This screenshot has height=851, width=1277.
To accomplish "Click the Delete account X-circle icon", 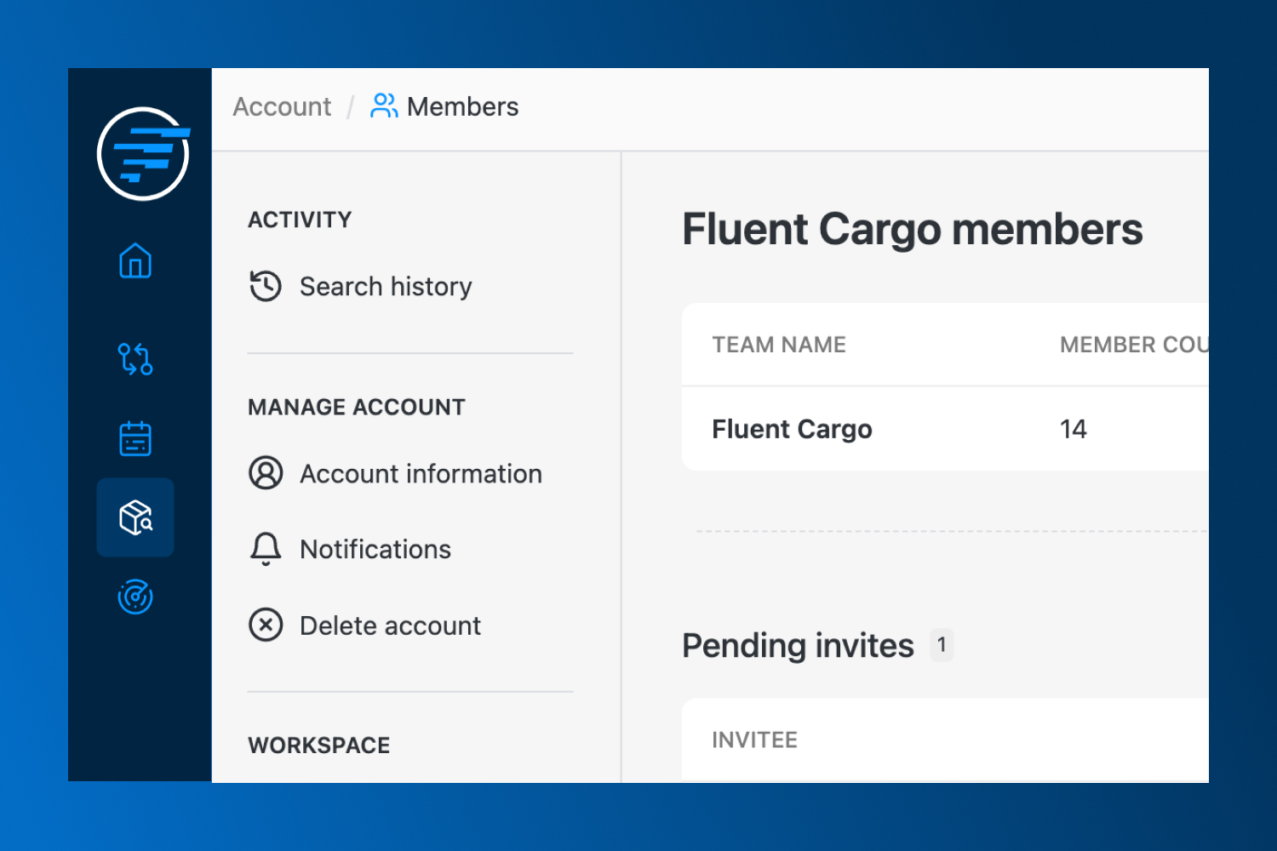I will pos(266,625).
